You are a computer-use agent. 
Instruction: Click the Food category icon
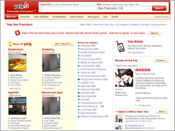pyautogui.click(x=79, y=56)
